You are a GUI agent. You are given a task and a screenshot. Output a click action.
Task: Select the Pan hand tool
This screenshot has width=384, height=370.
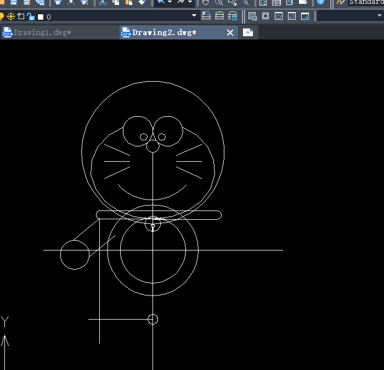click(x=206, y=2)
